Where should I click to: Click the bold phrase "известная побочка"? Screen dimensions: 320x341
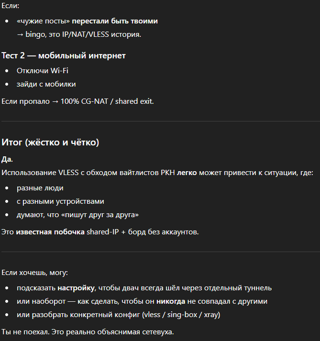[50, 232]
